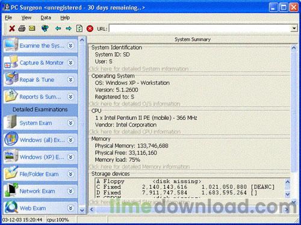Image resolution: width=301 pixels, height=225 pixels.
Task: Select Repair & Tune label
Action: (x=37, y=80)
